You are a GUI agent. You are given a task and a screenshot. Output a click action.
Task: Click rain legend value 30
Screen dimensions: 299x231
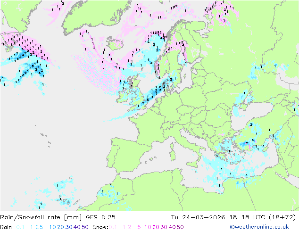pyautogui.click(x=69, y=227)
